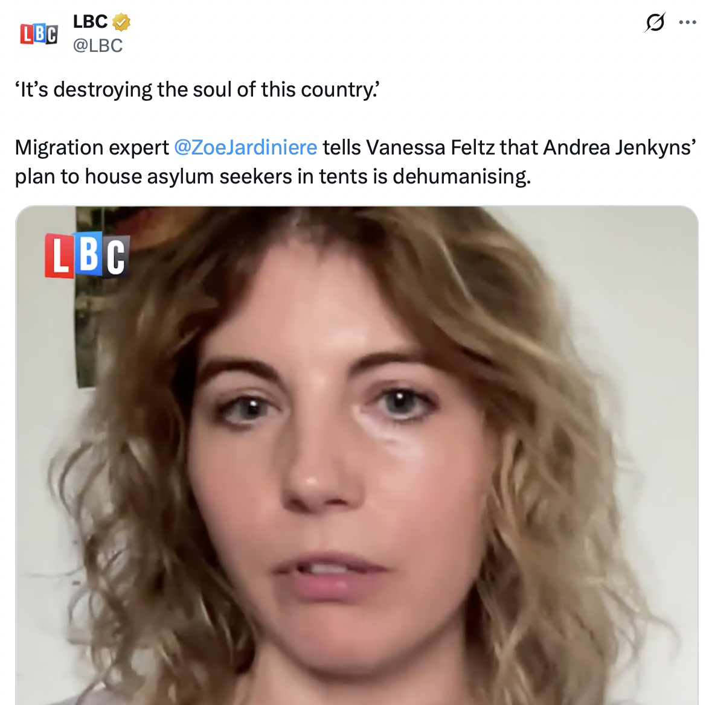709x705 pixels.
Task: Play the embedded interview video
Action: coord(357,455)
